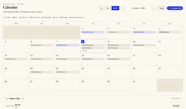Open Schedule Call dialog
Screen dimensions: 186x109
pyautogui.click(x=175, y=8)
